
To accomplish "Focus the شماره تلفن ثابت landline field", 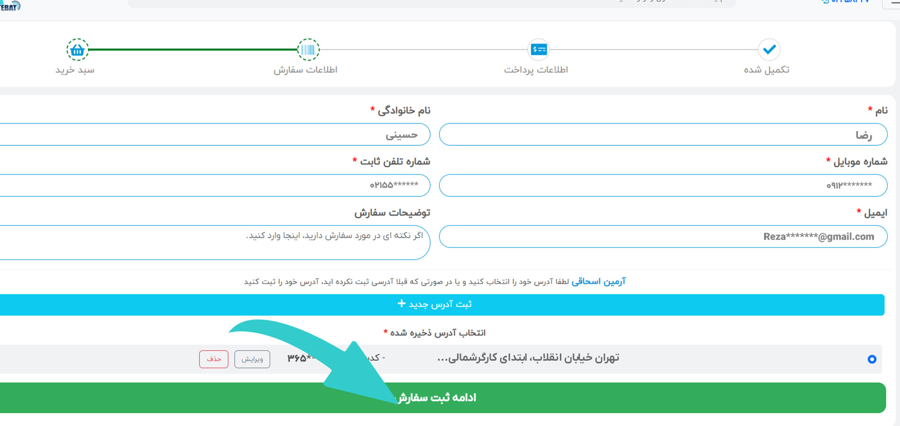I will 215,186.
